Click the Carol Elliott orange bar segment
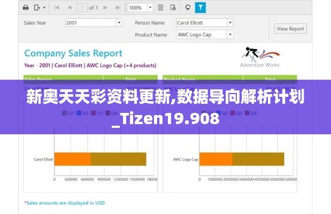 point(72,159)
